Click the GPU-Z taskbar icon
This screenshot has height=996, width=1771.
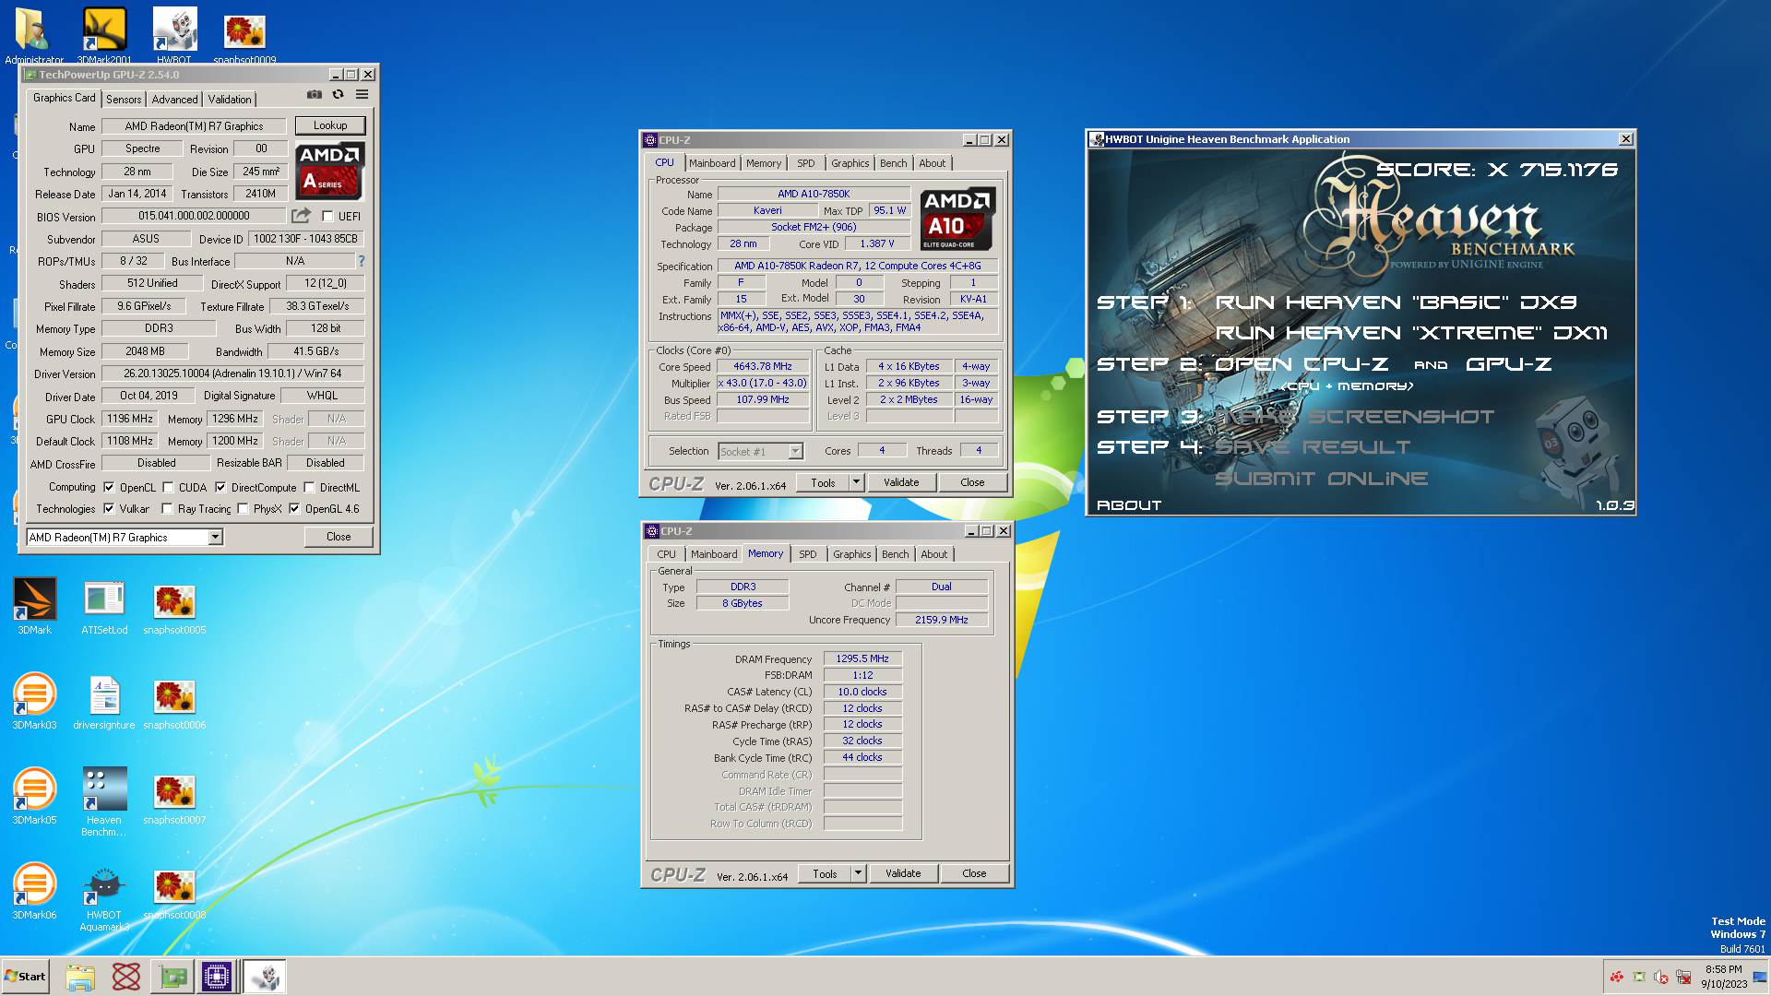(172, 977)
